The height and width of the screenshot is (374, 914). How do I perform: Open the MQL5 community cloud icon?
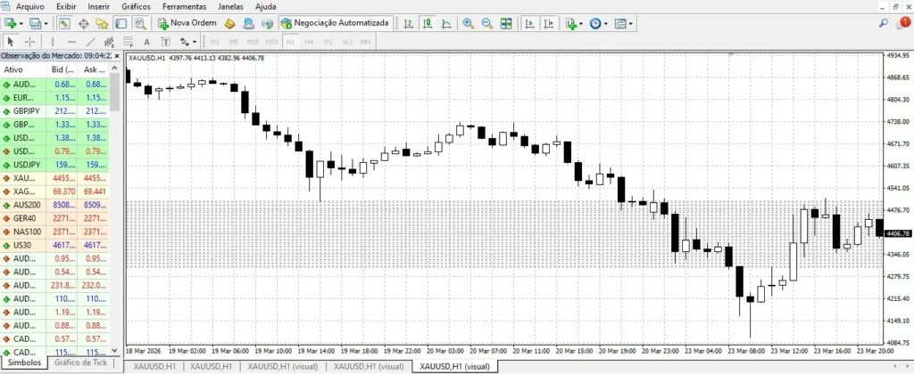tap(249, 23)
